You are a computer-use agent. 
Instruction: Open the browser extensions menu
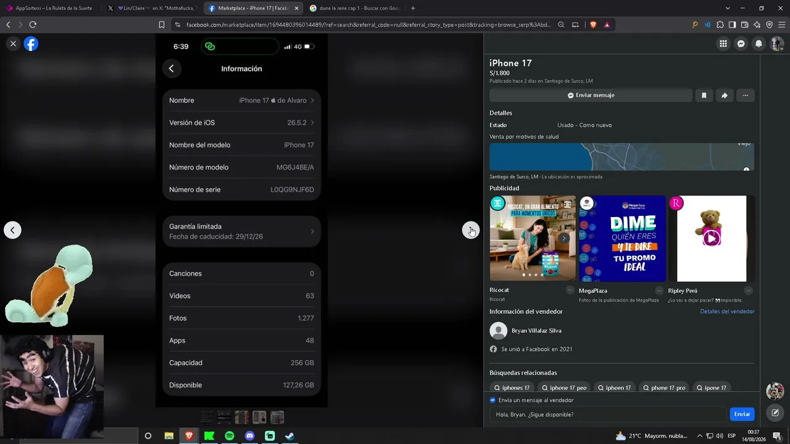coord(720,25)
